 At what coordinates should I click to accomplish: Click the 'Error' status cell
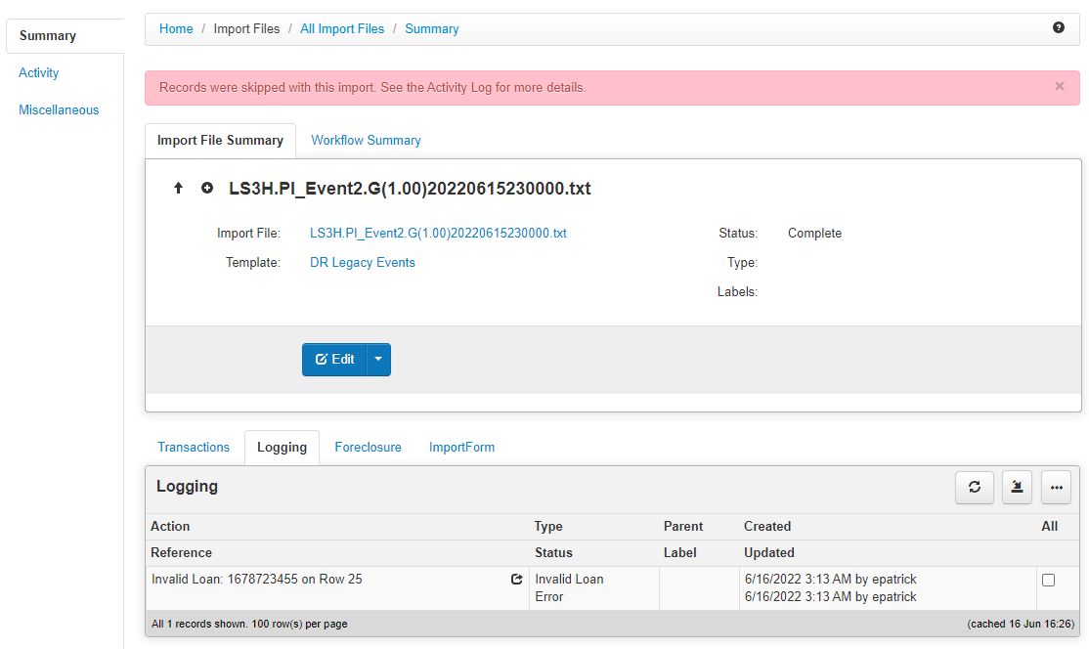(x=549, y=597)
